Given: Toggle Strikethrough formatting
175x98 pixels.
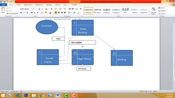Looking at the screenshot, I should point(32,13).
